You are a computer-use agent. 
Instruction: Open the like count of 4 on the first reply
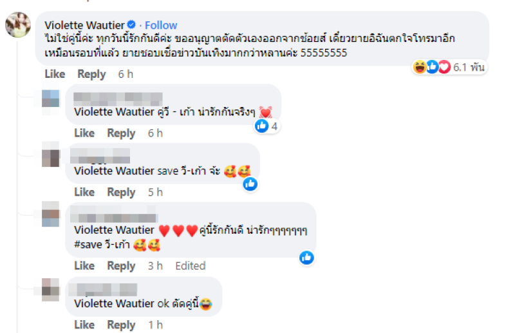click(267, 126)
